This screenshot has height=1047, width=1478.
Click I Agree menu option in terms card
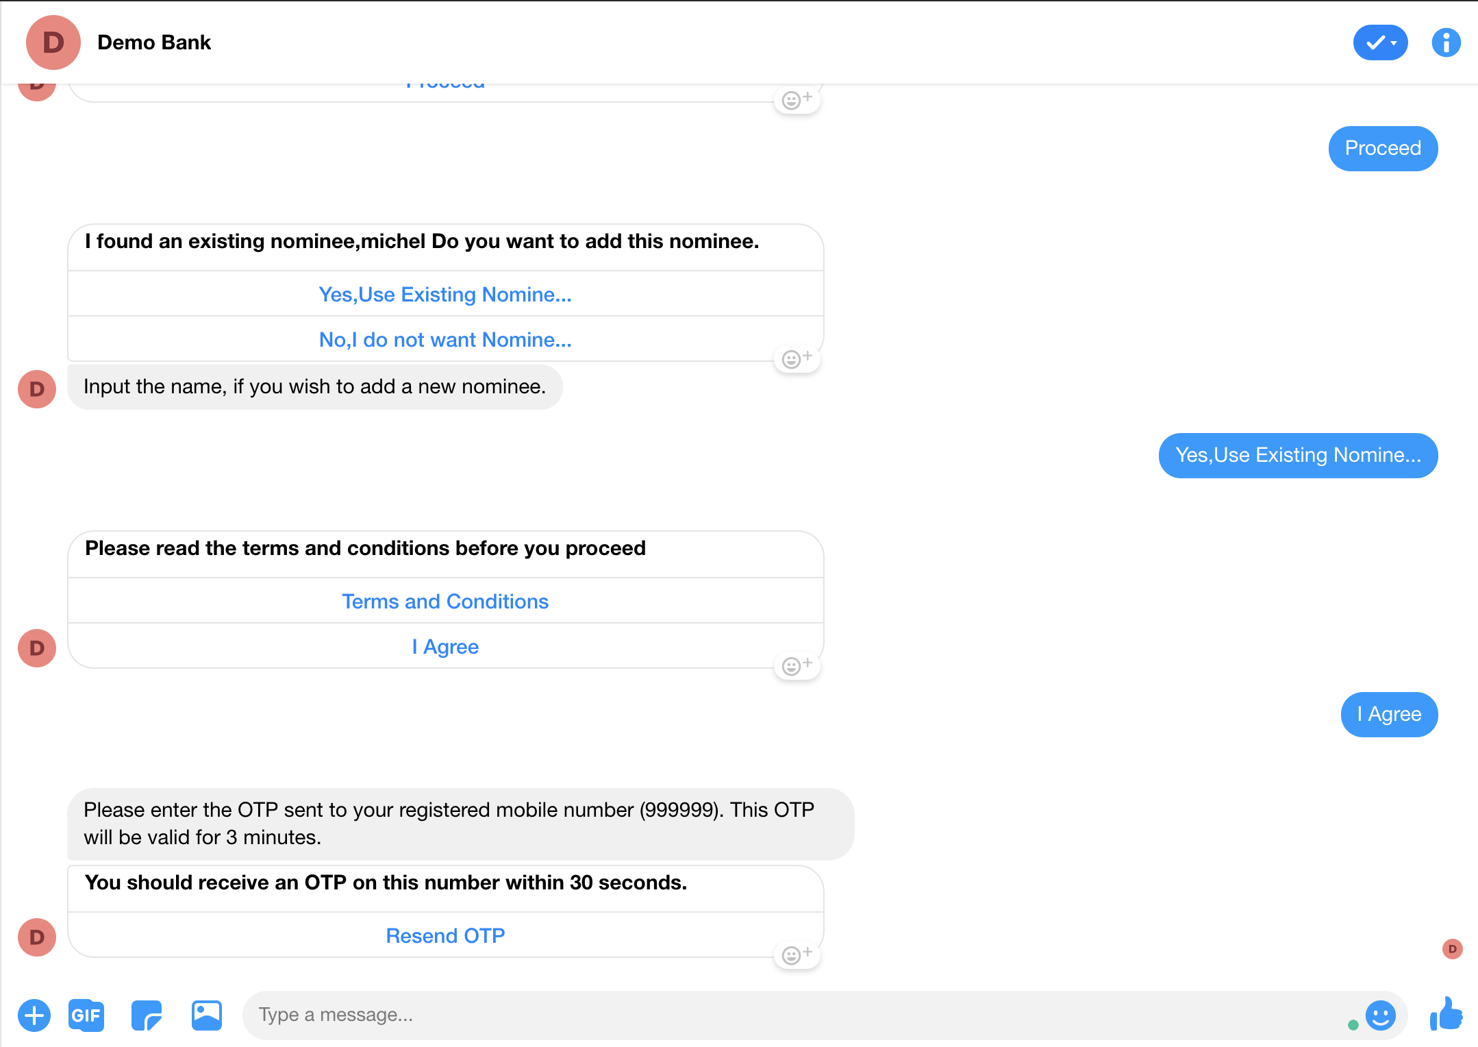(x=445, y=647)
